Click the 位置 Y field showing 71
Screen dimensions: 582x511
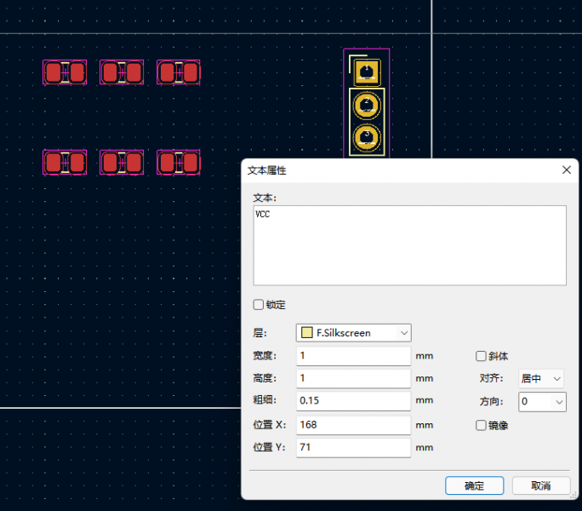(x=353, y=447)
